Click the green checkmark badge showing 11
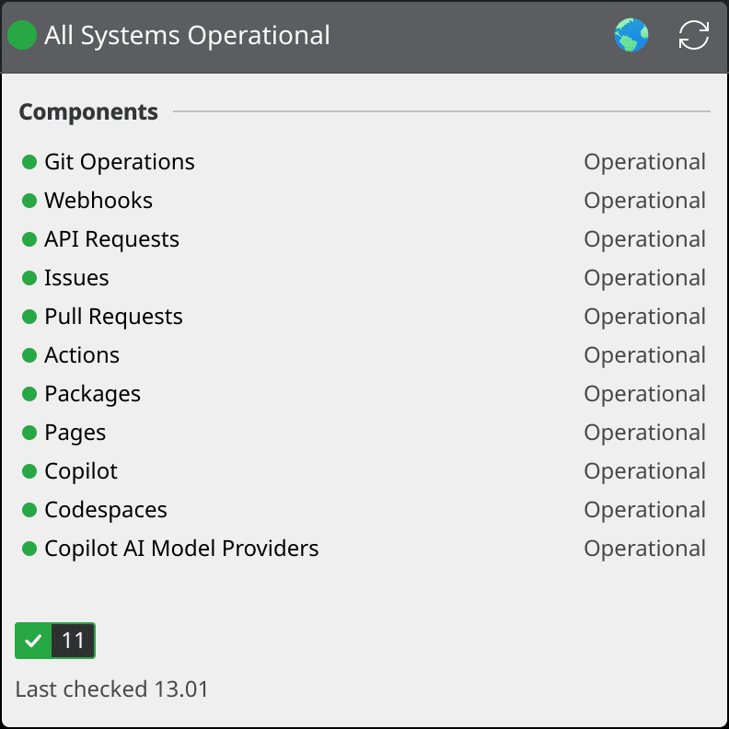729x729 pixels. pos(55,641)
